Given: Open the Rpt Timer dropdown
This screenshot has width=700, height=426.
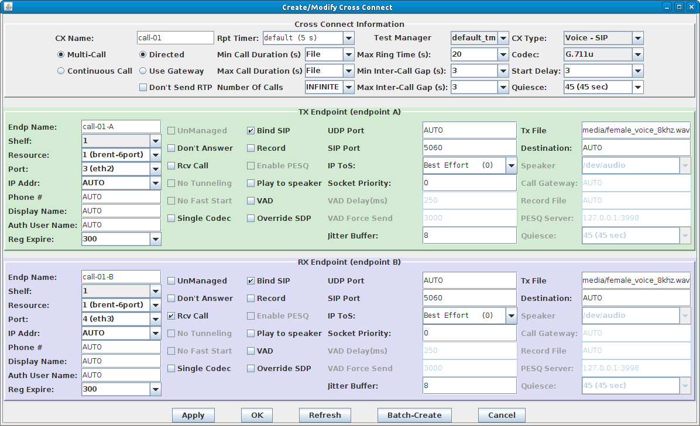Looking at the screenshot, I should 349,38.
